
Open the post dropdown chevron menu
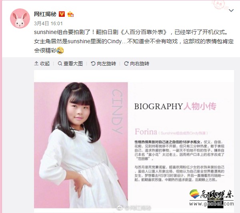click(231, 10)
